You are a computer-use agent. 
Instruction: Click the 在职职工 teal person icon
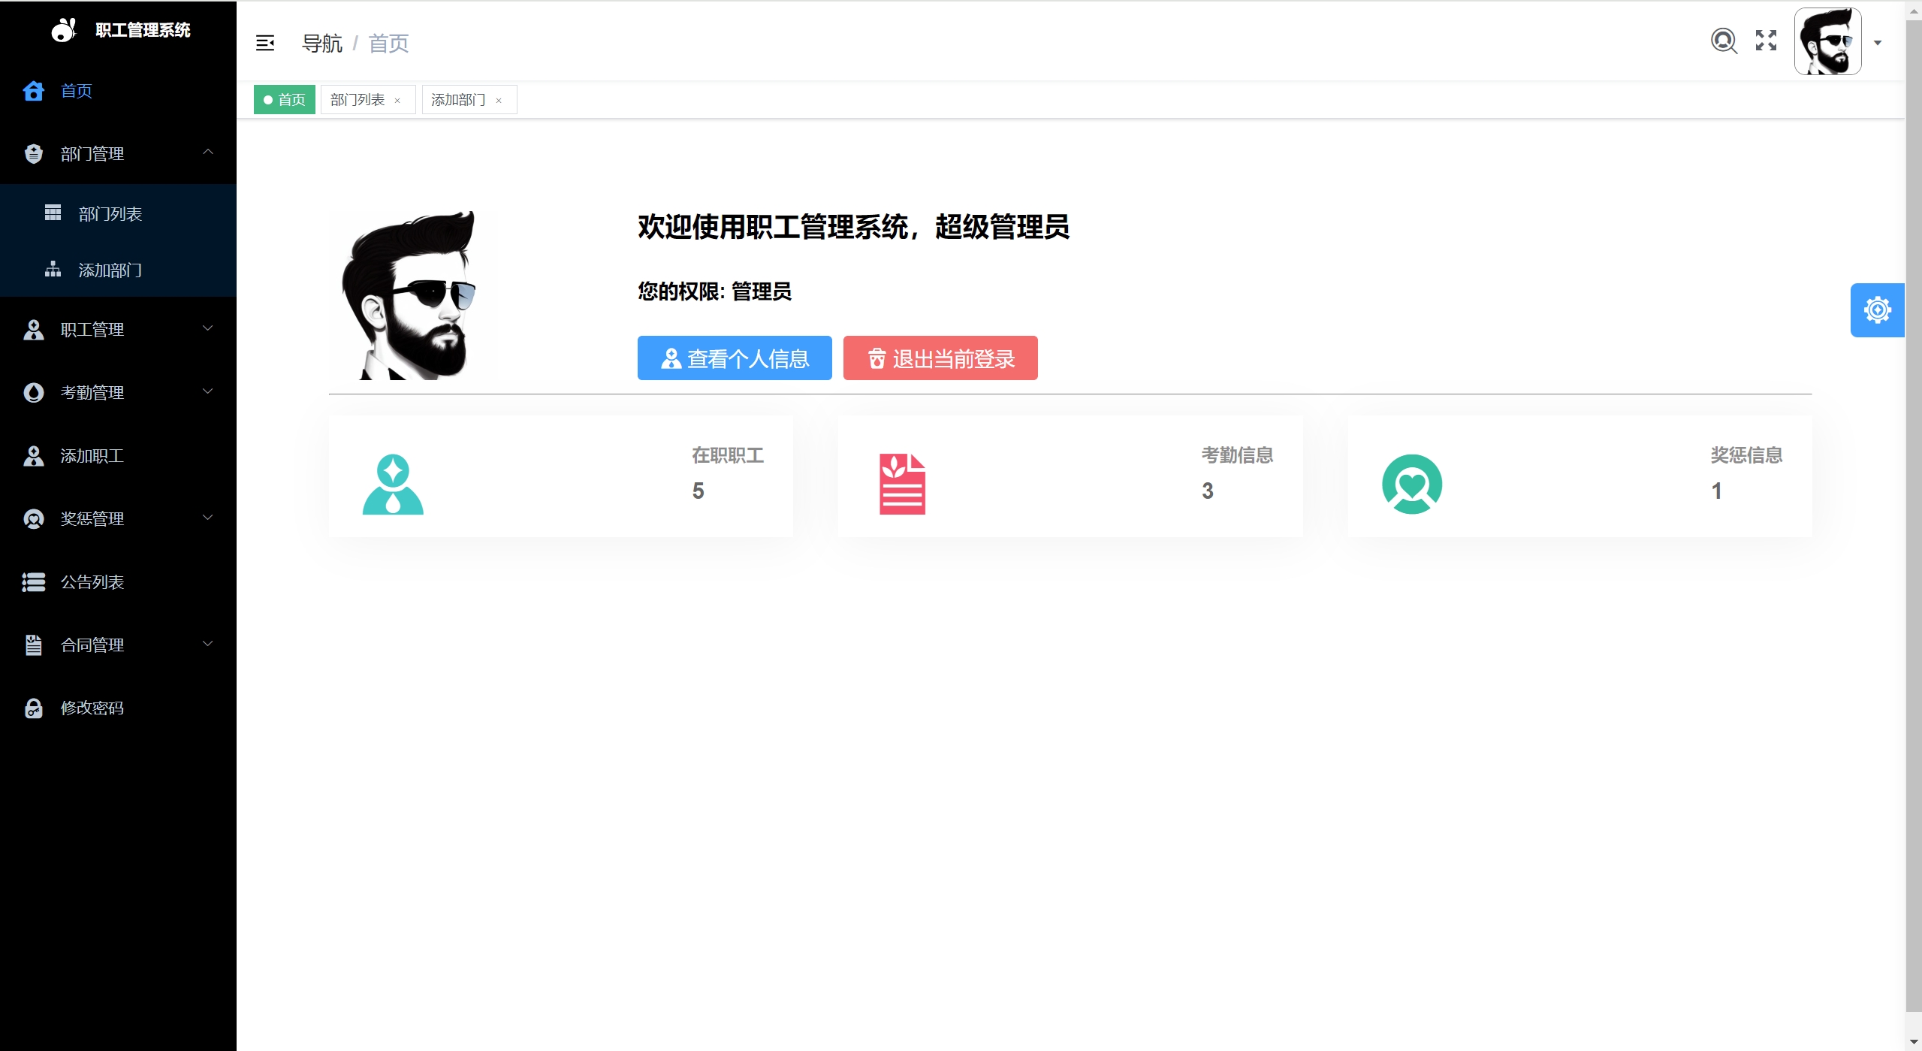[393, 485]
